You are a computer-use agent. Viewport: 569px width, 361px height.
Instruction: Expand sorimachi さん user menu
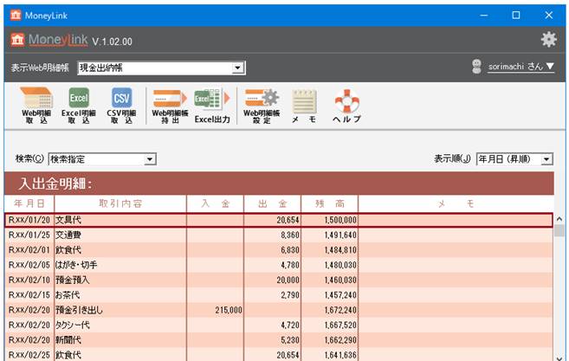[521, 67]
